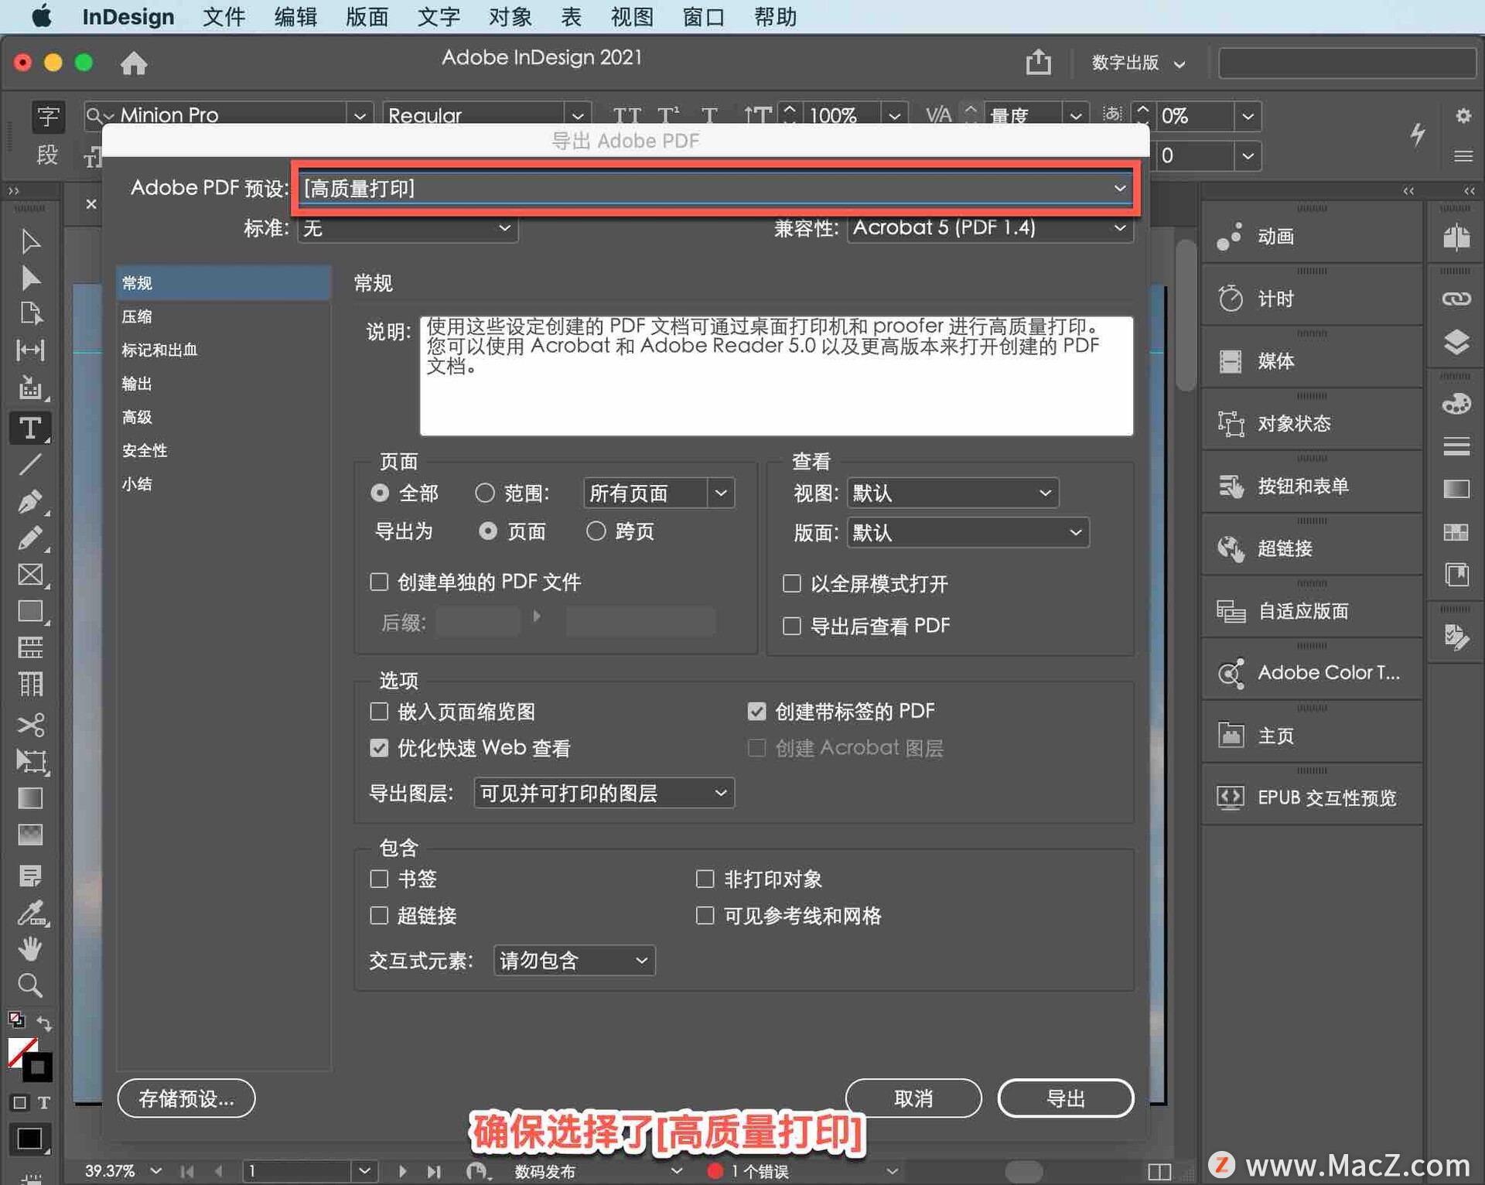Select the Pencil tool
1485x1185 pixels.
click(x=30, y=538)
